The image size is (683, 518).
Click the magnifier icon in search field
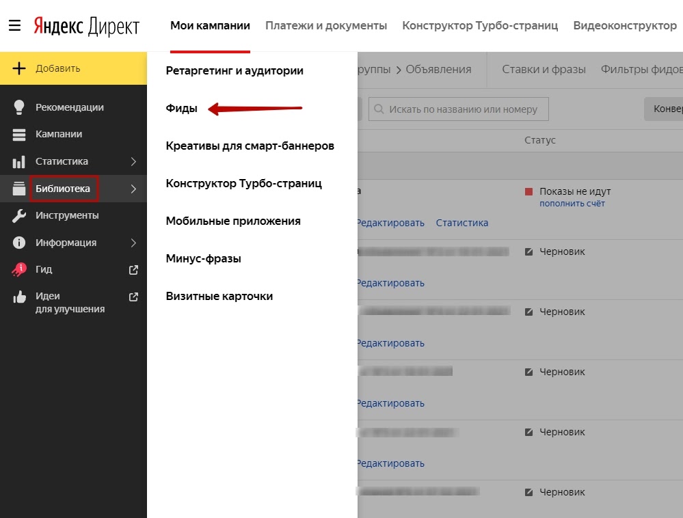coord(379,109)
